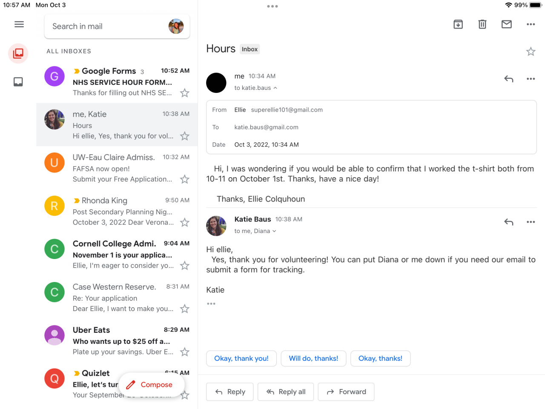This screenshot has height=409, width=545.
Task: Archive this Hours conversation
Action: point(458,24)
